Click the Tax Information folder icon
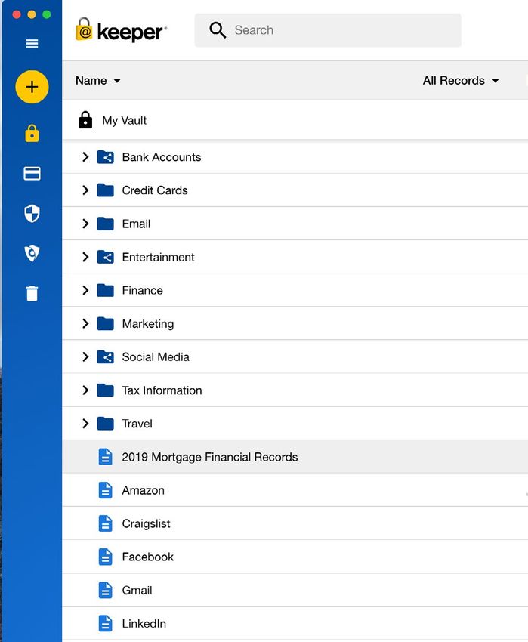Image resolution: width=528 pixels, height=642 pixels. coord(105,390)
